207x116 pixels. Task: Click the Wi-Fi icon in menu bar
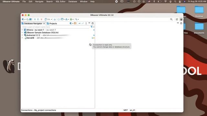[x=165, y=2]
